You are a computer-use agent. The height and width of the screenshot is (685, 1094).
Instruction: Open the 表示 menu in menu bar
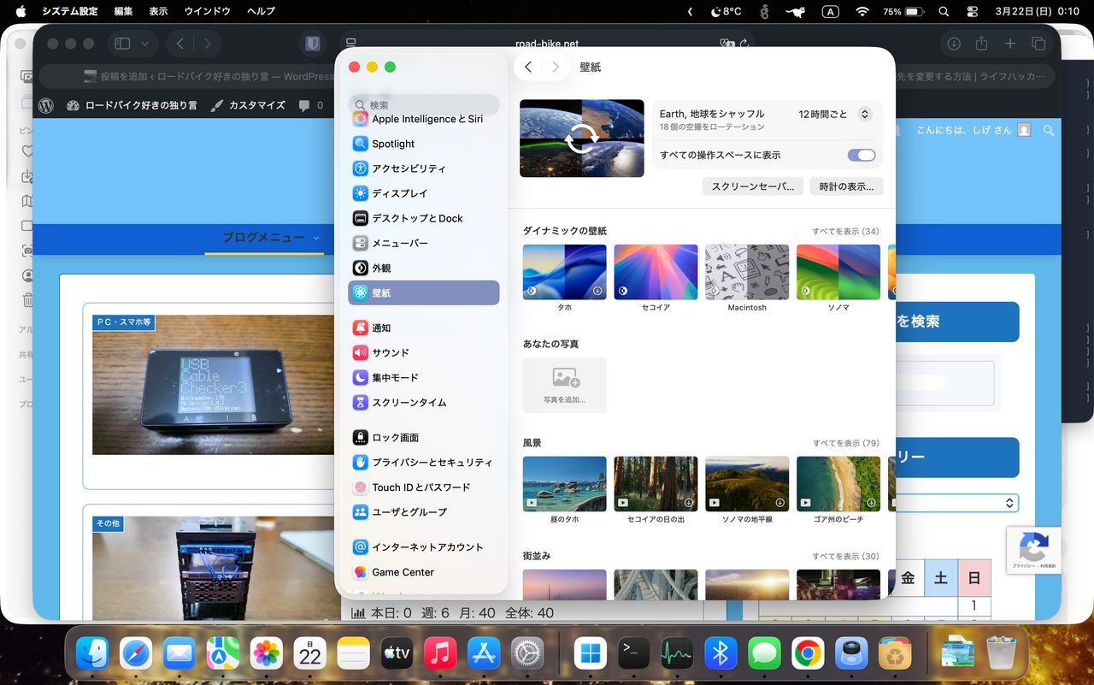[158, 11]
